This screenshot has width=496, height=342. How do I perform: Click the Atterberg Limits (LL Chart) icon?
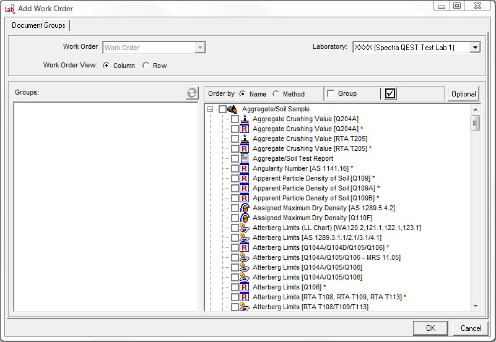coord(244,228)
